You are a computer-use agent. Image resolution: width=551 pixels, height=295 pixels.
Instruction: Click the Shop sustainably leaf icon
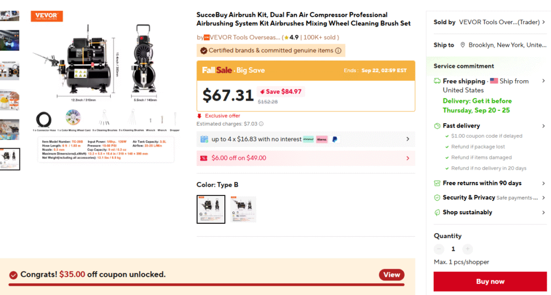pyautogui.click(x=437, y=212)
